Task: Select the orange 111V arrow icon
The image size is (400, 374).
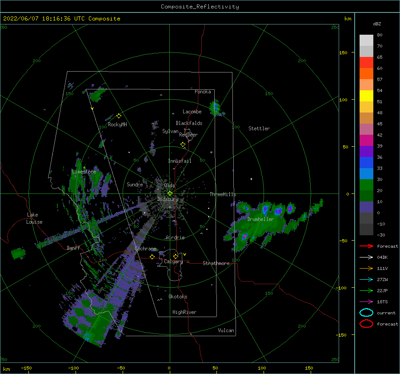Action: (x=366, y=268)
